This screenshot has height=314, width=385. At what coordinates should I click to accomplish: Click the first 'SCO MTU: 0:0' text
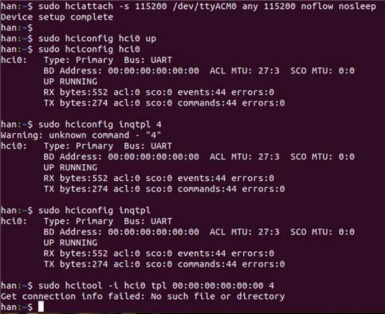tap(322, 71)
